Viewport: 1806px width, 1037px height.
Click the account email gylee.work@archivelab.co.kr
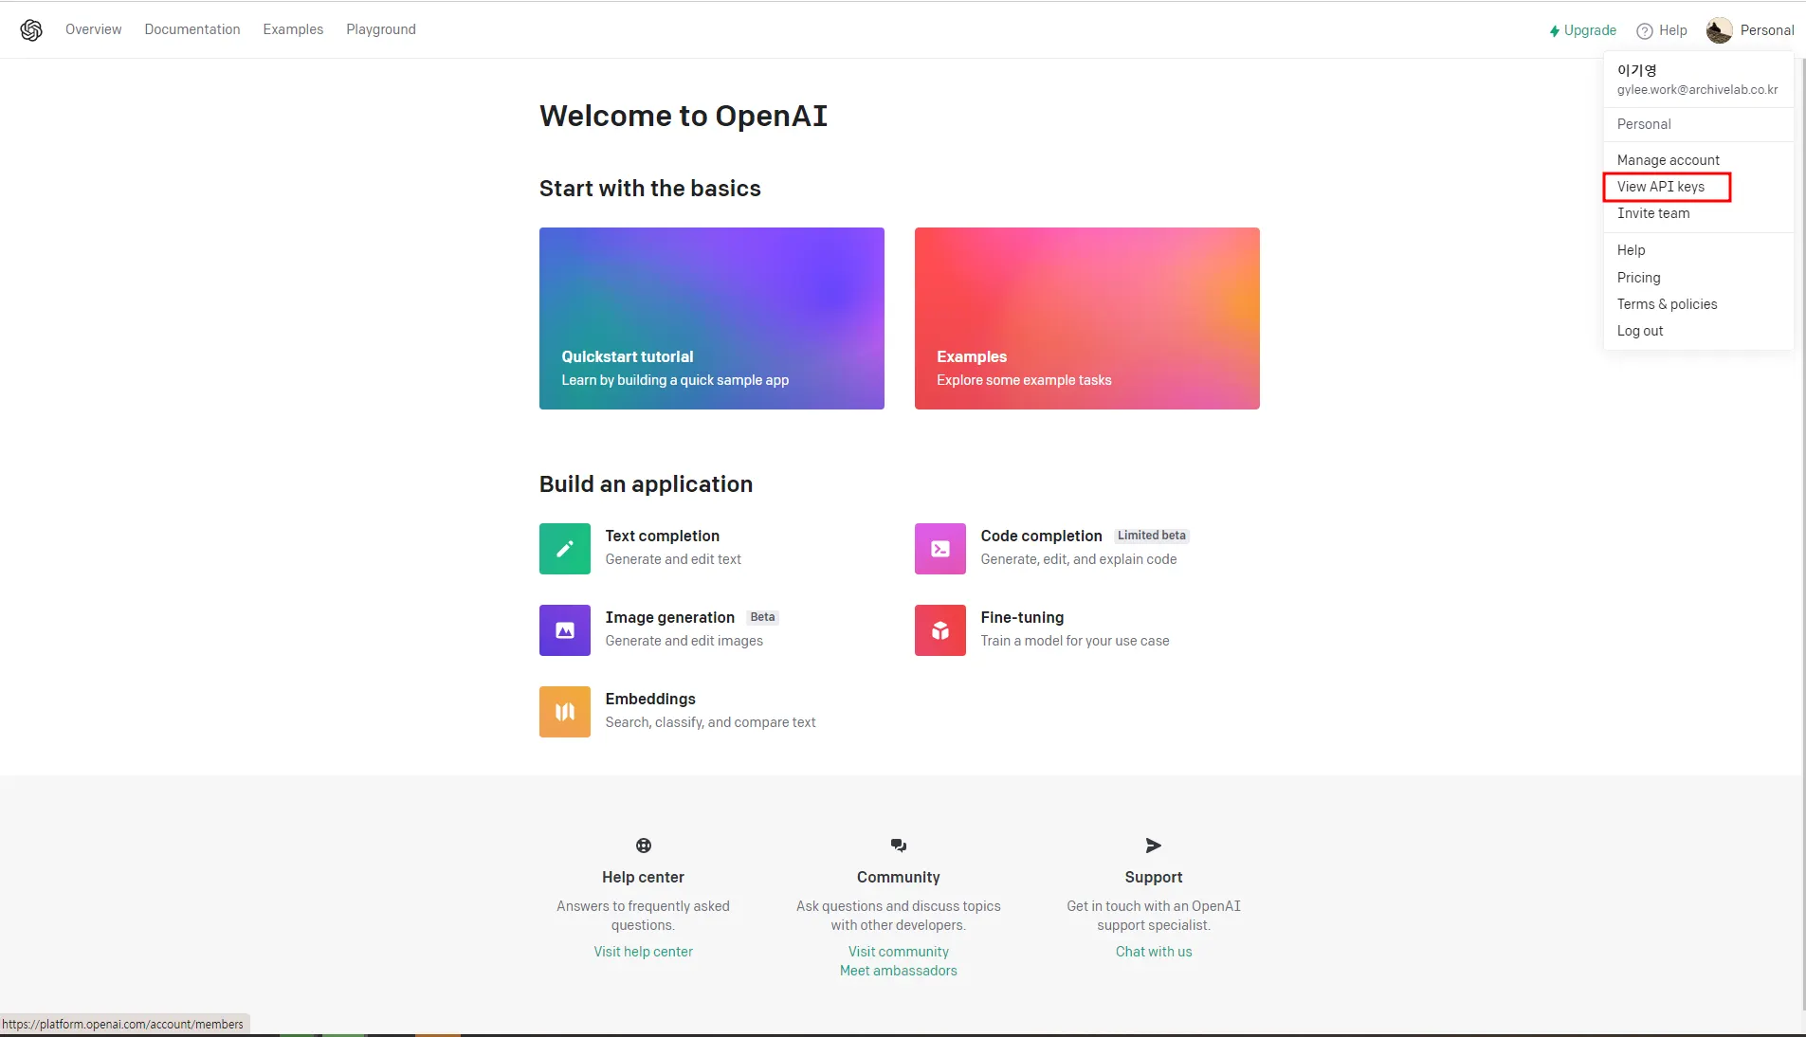[x=1698, y=90]
